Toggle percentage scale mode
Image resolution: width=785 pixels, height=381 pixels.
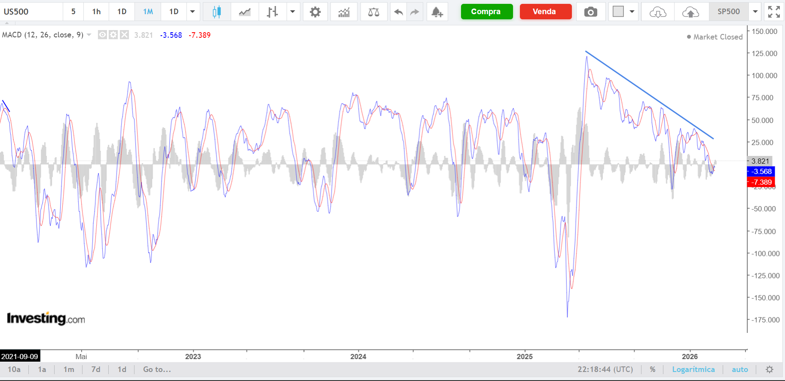pos(652,369)
